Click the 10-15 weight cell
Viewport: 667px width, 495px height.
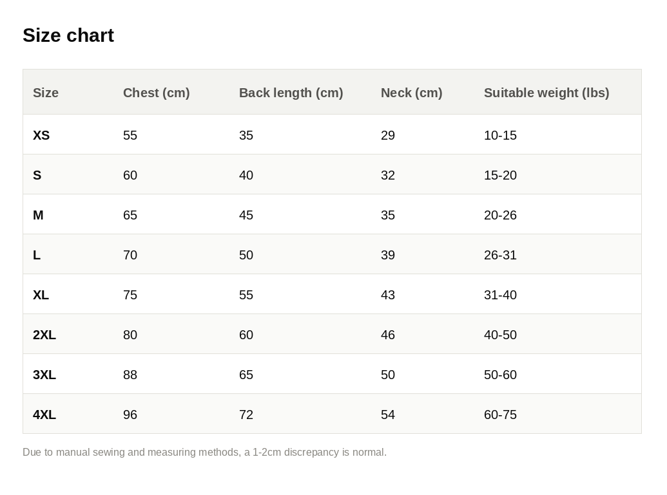coord(500,135)
